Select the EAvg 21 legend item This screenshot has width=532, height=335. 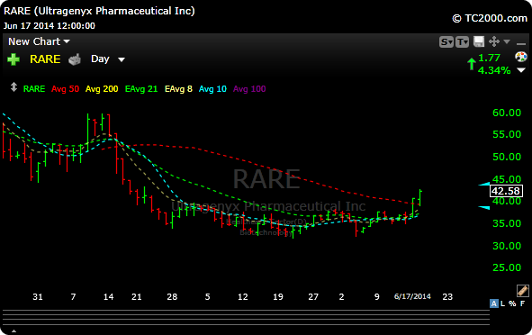(141, 89)
